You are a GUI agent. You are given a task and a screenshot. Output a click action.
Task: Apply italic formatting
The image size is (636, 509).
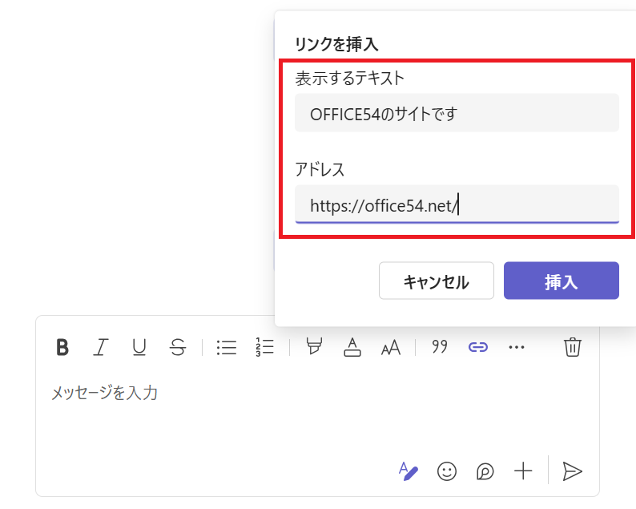click(101, 347)
